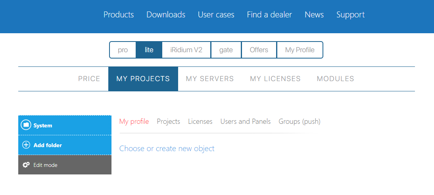Click the System folder icon
Screen dimensions: 434x195
coord(26,125)
